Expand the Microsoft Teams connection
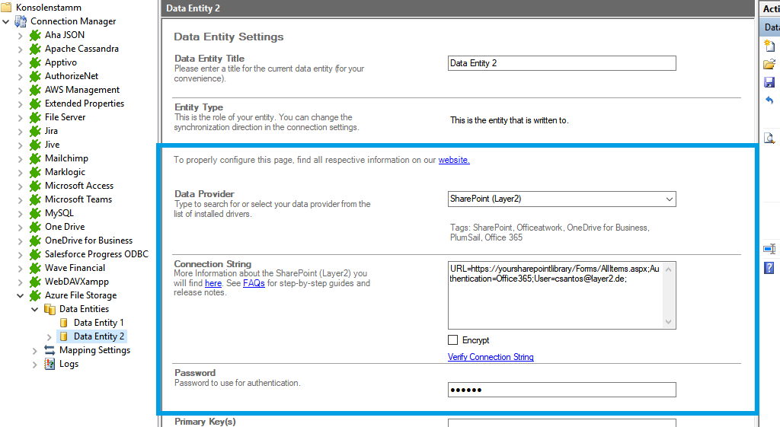The height and width of the screenshot is (427, 780). tap(21, 199)
